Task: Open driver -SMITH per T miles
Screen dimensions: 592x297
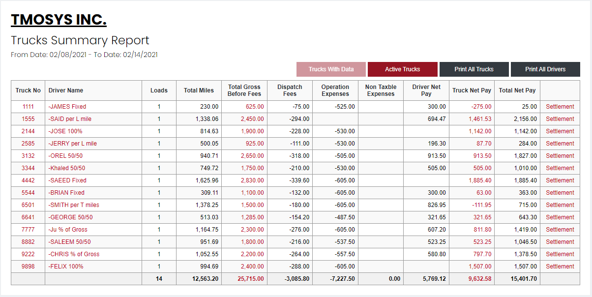Action: point(74,205)
